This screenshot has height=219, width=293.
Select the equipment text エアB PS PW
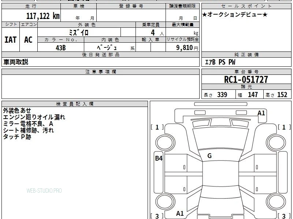(x=220, y=62)
